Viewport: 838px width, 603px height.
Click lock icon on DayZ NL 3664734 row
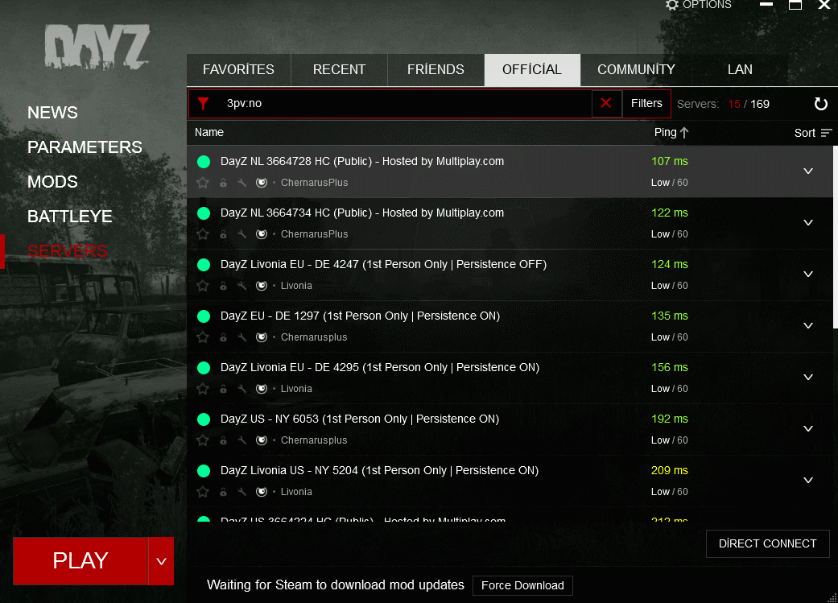tap(224, 234)
